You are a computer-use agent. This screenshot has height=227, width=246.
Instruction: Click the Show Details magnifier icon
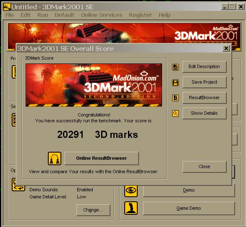click(x=175, y=113)
